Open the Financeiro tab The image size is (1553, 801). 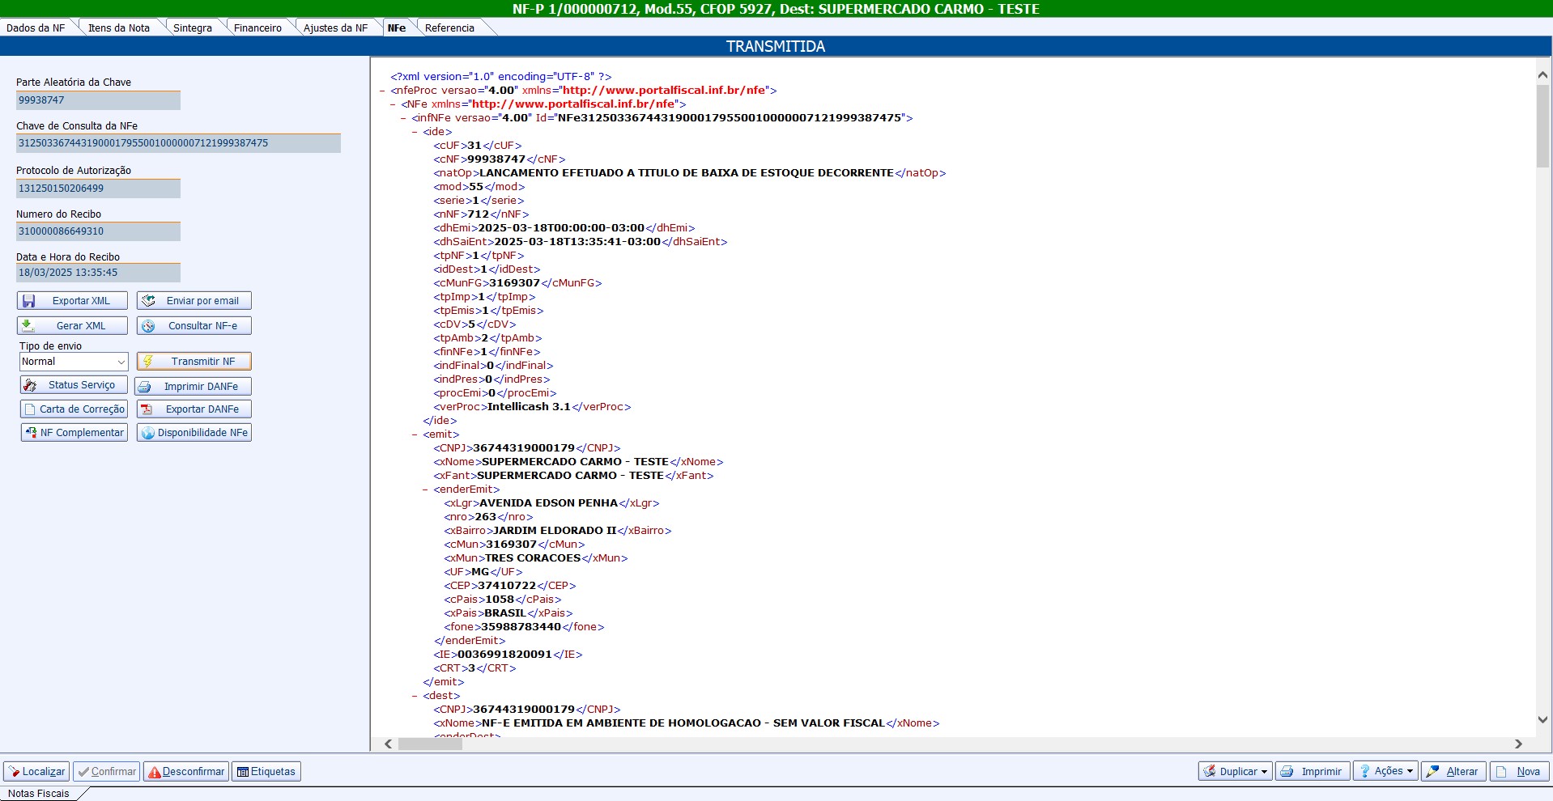click(x=257, y=28)
